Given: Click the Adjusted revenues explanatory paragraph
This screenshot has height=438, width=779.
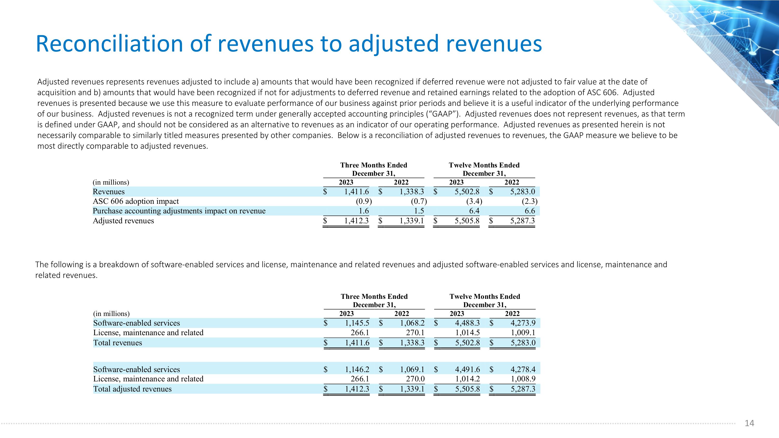Looking at the screenshot, I should (x=361, y=114).
